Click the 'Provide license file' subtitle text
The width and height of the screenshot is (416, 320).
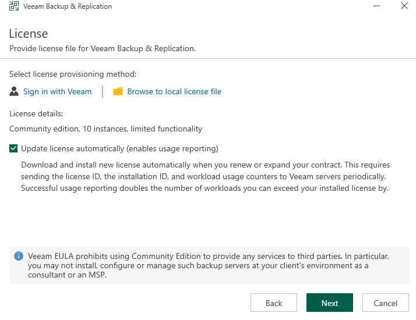(x=103, y=48)
